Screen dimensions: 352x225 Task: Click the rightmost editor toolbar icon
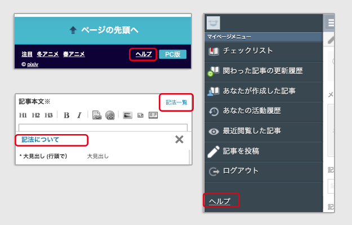(x=152, y=115)
